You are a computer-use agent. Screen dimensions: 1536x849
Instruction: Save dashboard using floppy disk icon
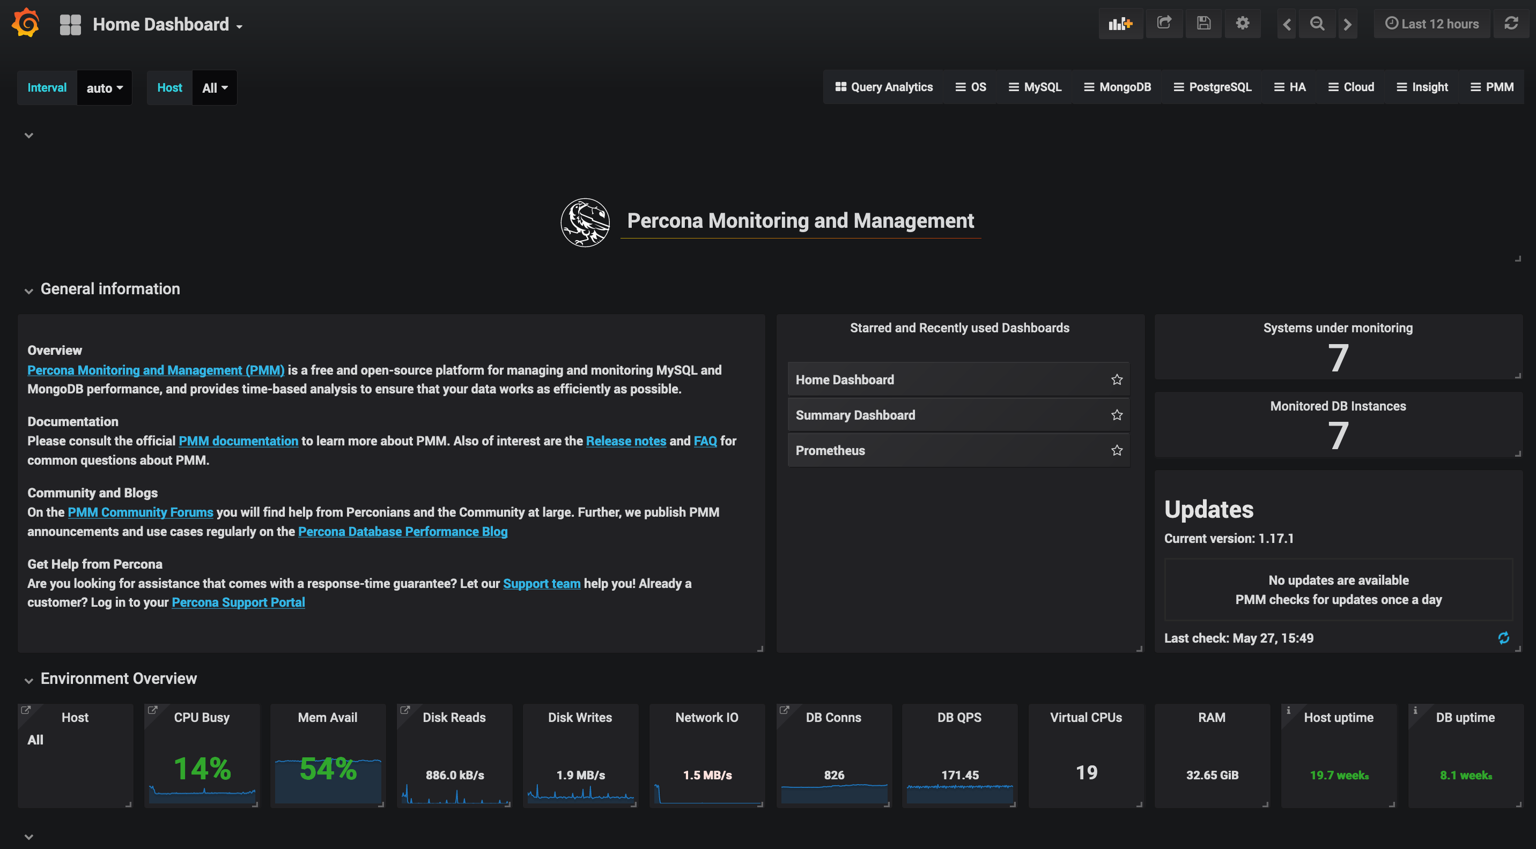pyautogui.click(x=1203, y=23)
